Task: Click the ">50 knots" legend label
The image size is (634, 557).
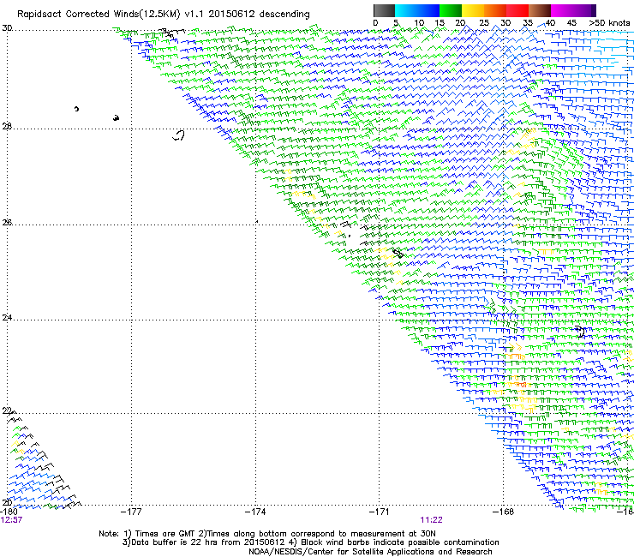Action: point(609,22)
